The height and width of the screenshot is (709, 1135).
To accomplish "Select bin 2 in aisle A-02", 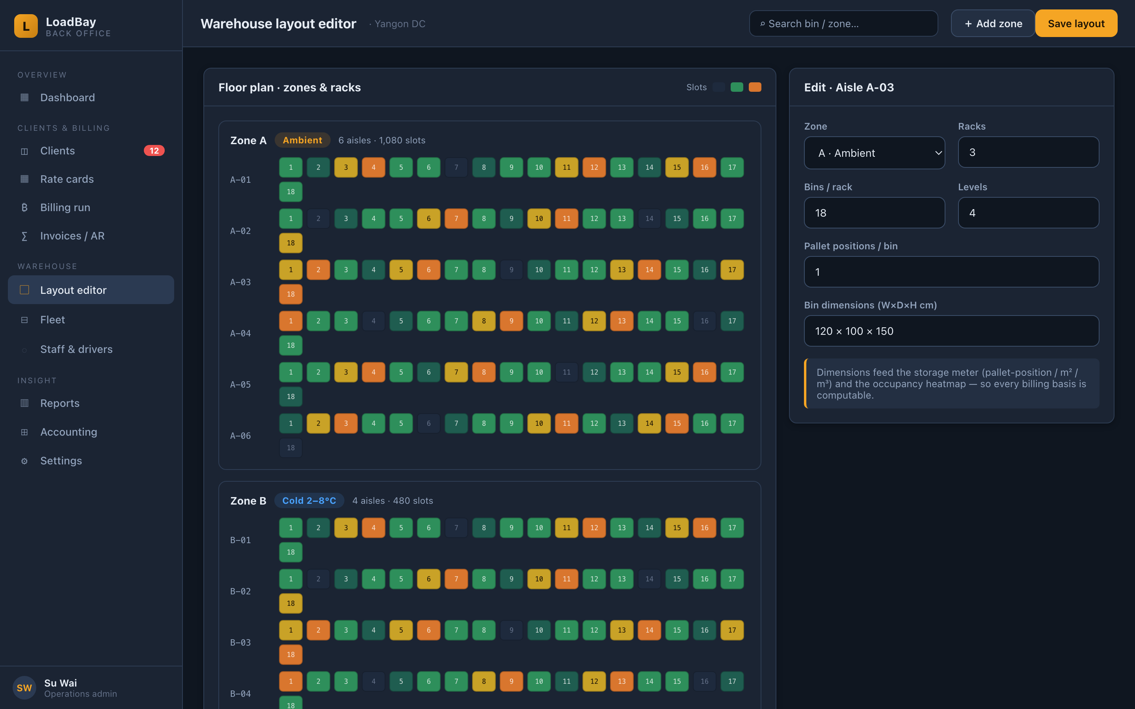I will pos(318,219).
